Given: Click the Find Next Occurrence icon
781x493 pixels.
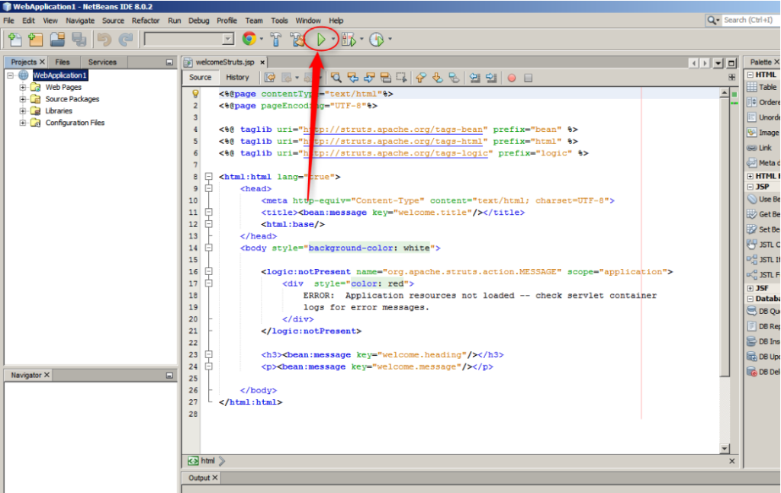Looking at the screenshot, I should point(369,78).
